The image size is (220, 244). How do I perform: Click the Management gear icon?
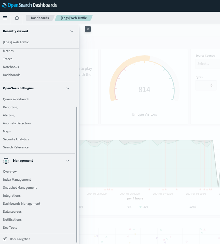(x=6, y=161)
